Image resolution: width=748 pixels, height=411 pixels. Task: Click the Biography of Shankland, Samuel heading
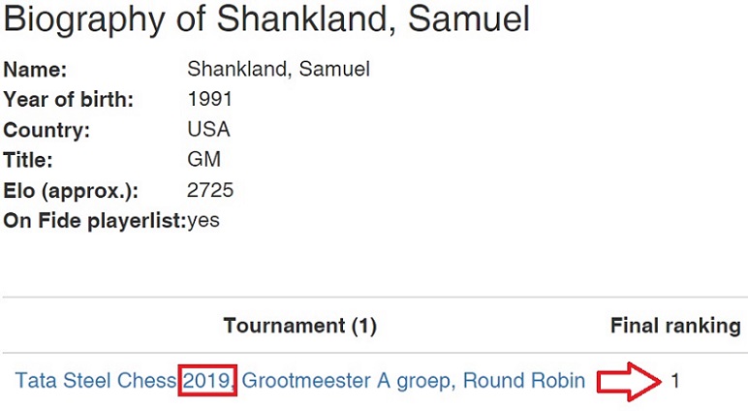tap(266, 20)
